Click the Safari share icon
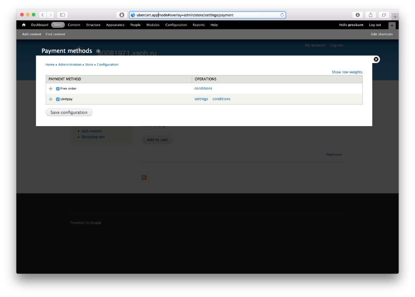 (x=371, y=15)
